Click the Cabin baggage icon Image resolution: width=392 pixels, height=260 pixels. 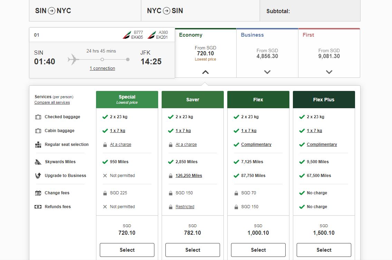[x=38, y=131]
